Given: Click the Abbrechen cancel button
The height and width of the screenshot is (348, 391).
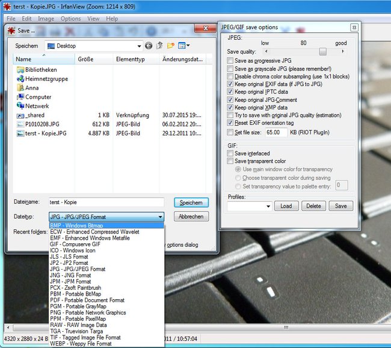Looking at the screenshot, I should (191, 216).
